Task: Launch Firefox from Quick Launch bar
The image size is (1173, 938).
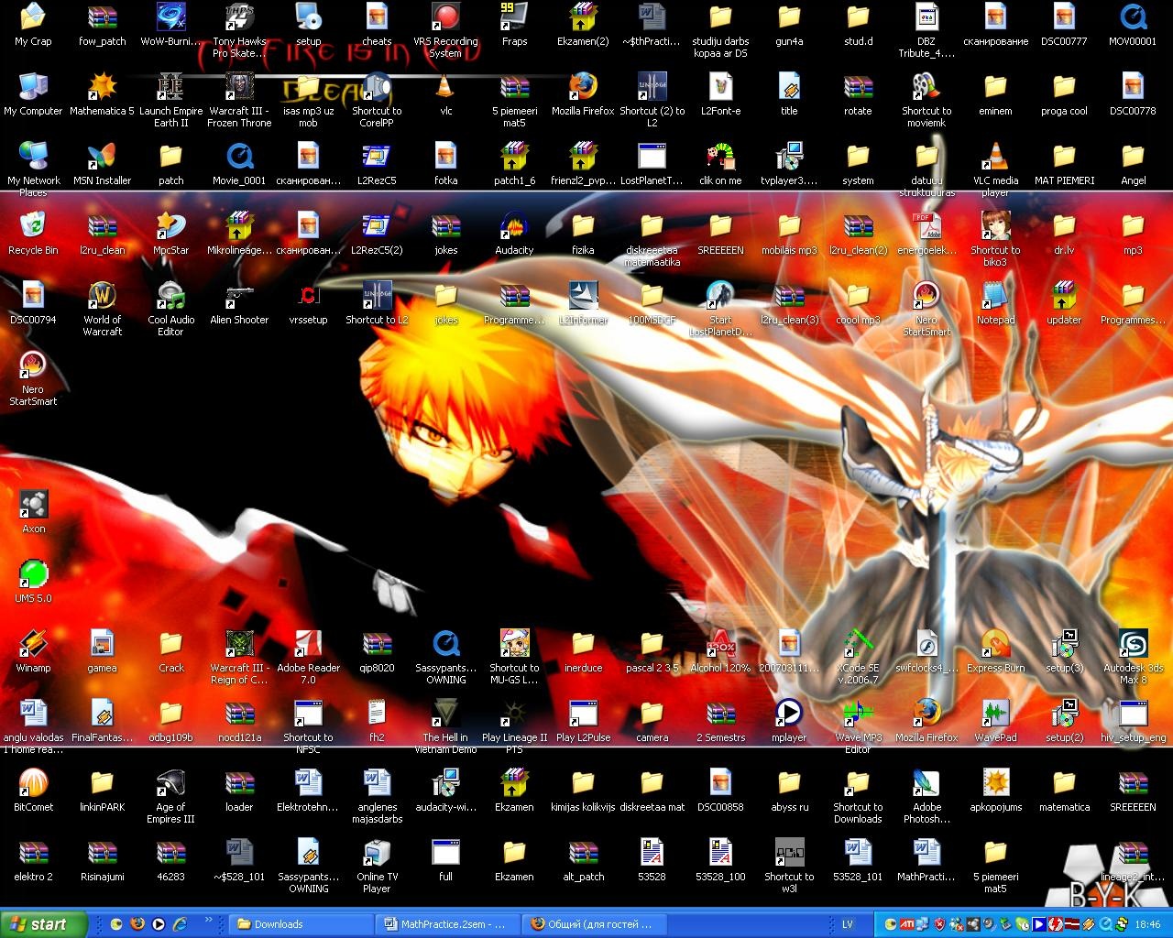Action: (x=137, y=924)
